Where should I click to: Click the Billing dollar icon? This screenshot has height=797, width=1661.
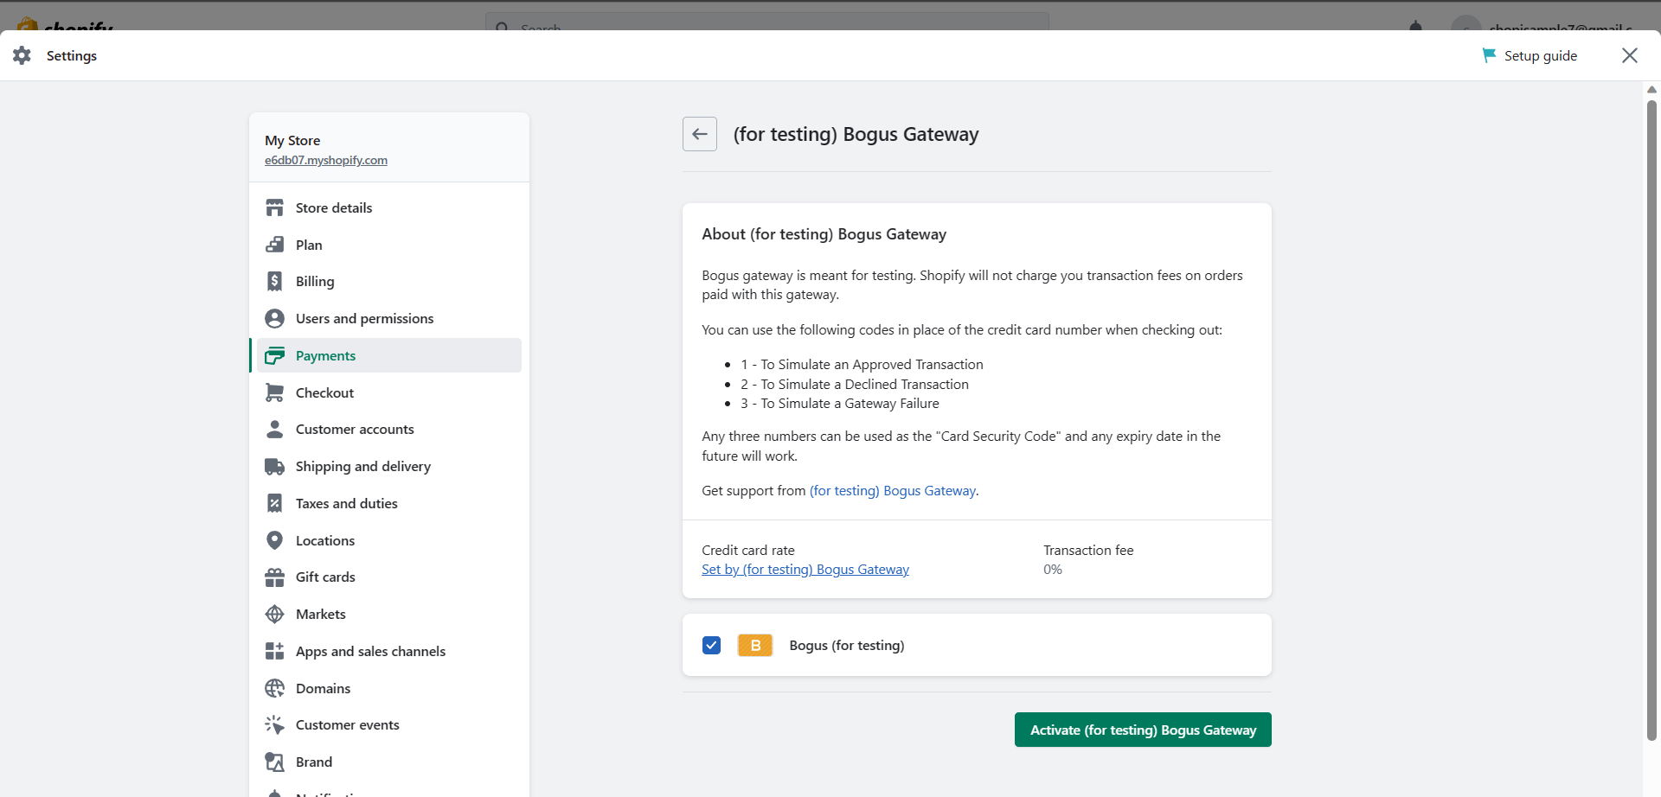tap(274, 281)
